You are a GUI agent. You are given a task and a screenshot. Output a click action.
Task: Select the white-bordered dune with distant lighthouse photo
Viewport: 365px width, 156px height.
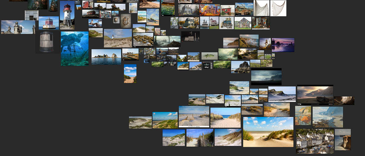point(194,117)
